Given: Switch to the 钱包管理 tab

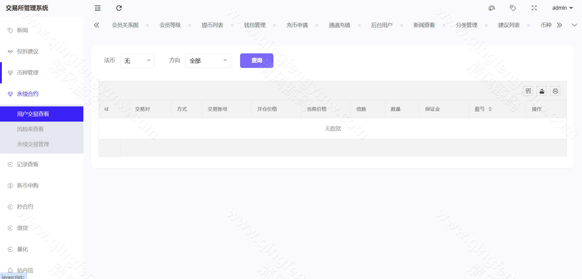Looking at the screenshot, I should 254,25.
